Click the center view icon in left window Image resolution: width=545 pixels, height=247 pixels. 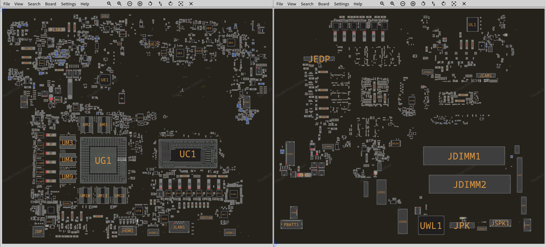pyautogui.click(x=181, y=4)
